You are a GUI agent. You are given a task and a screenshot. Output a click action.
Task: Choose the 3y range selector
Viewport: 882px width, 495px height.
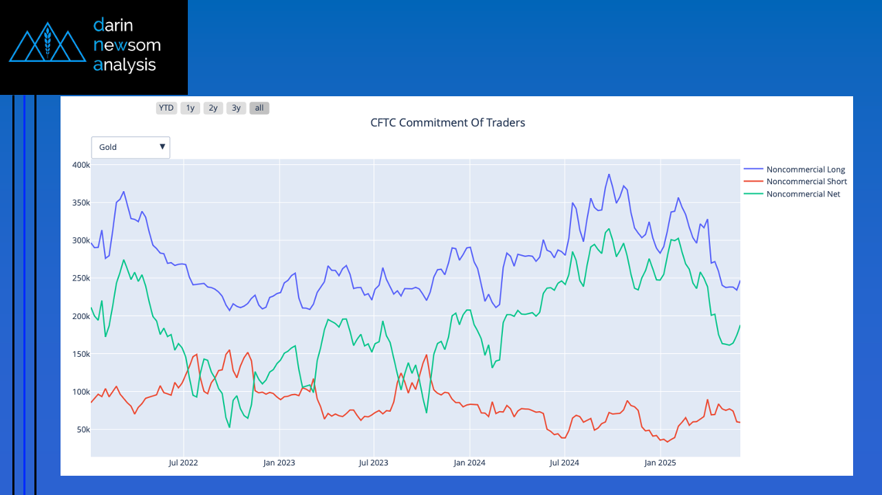(x=236, y=108)
